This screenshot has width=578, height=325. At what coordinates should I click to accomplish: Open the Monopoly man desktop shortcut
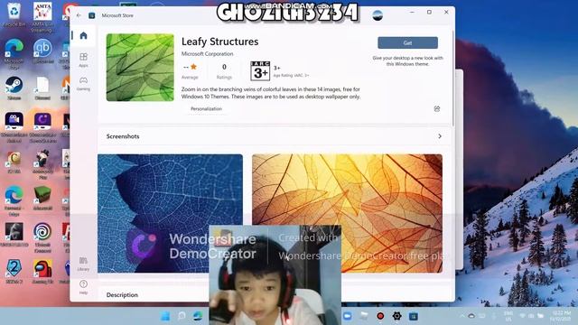pyautogui.click(x=42, y=164)
